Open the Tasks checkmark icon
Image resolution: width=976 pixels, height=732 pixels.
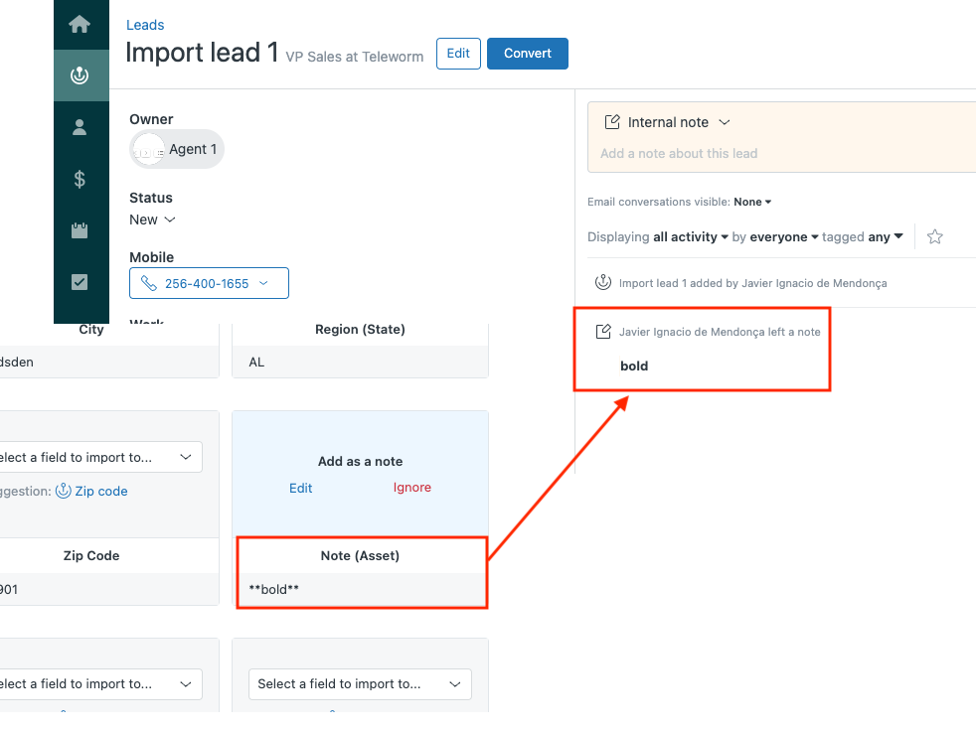81,282
